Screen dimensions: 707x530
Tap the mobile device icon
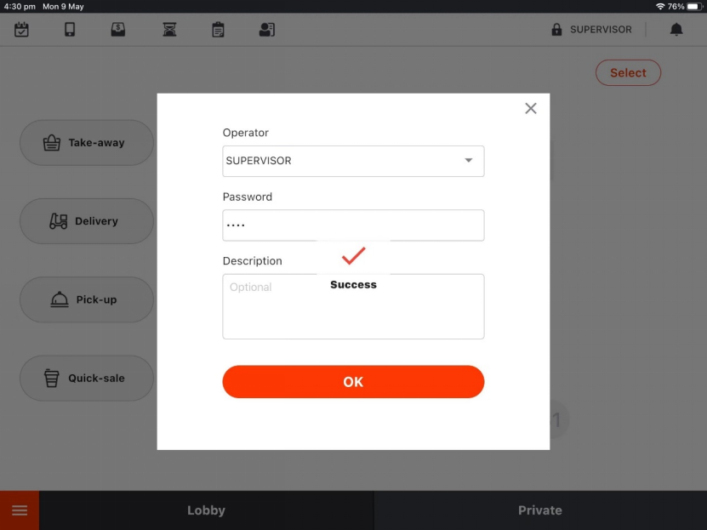[70, 30]
